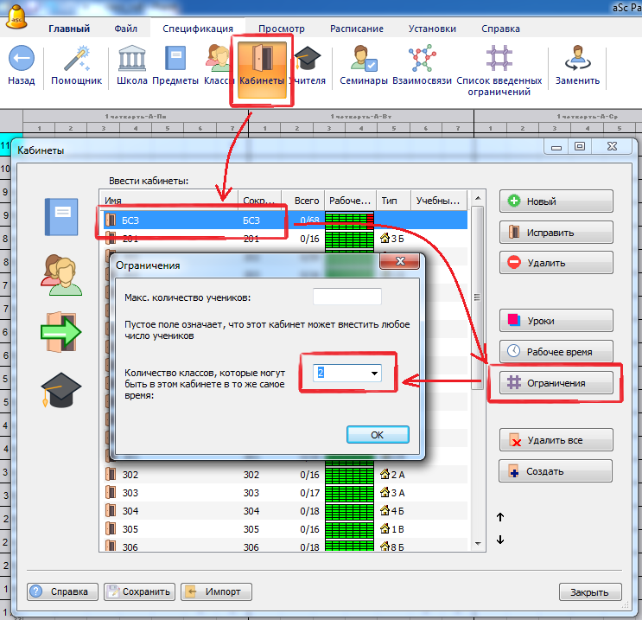Click the Ограничения button
Viewport: 642px width, 620px height.
pyautogui.click(x=556, y=383)
